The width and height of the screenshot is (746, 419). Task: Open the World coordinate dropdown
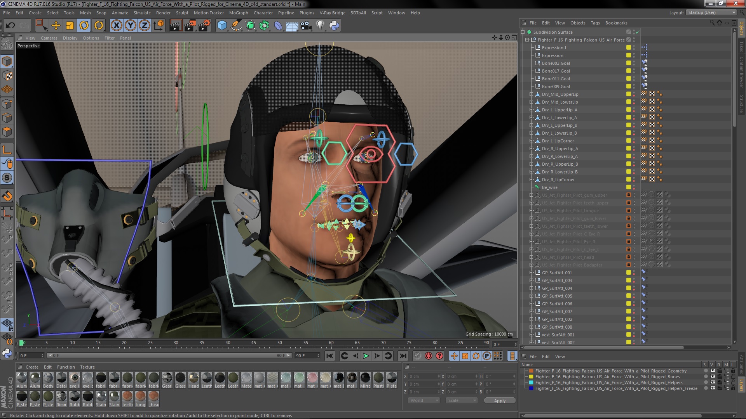click(x=424, y=400)
